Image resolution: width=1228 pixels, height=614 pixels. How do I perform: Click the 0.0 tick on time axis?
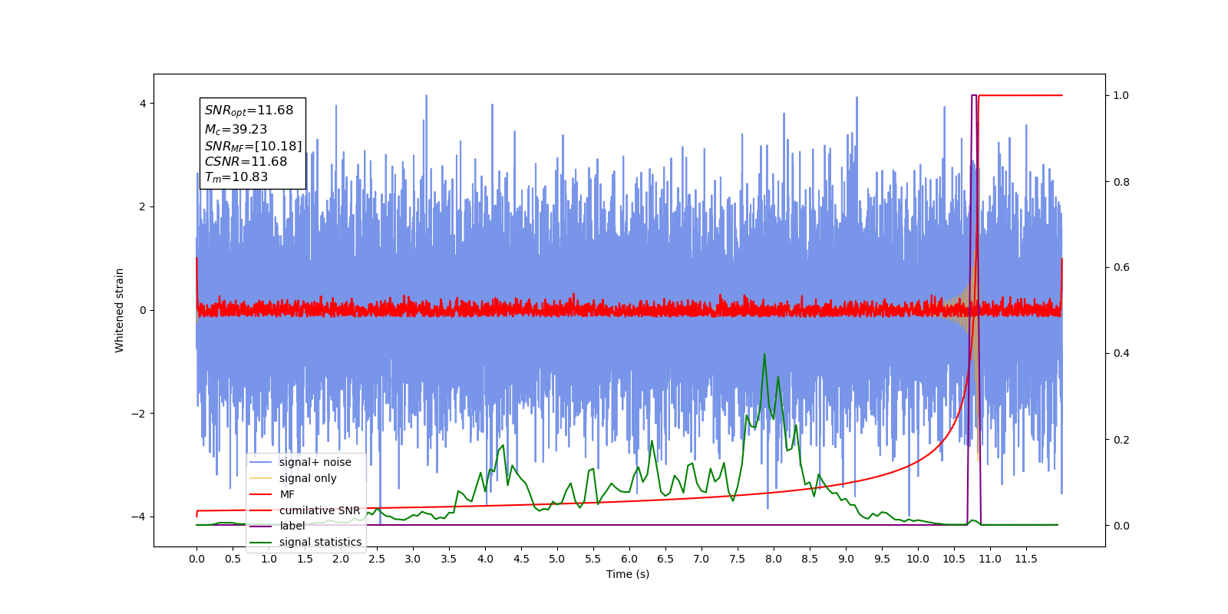196,559
